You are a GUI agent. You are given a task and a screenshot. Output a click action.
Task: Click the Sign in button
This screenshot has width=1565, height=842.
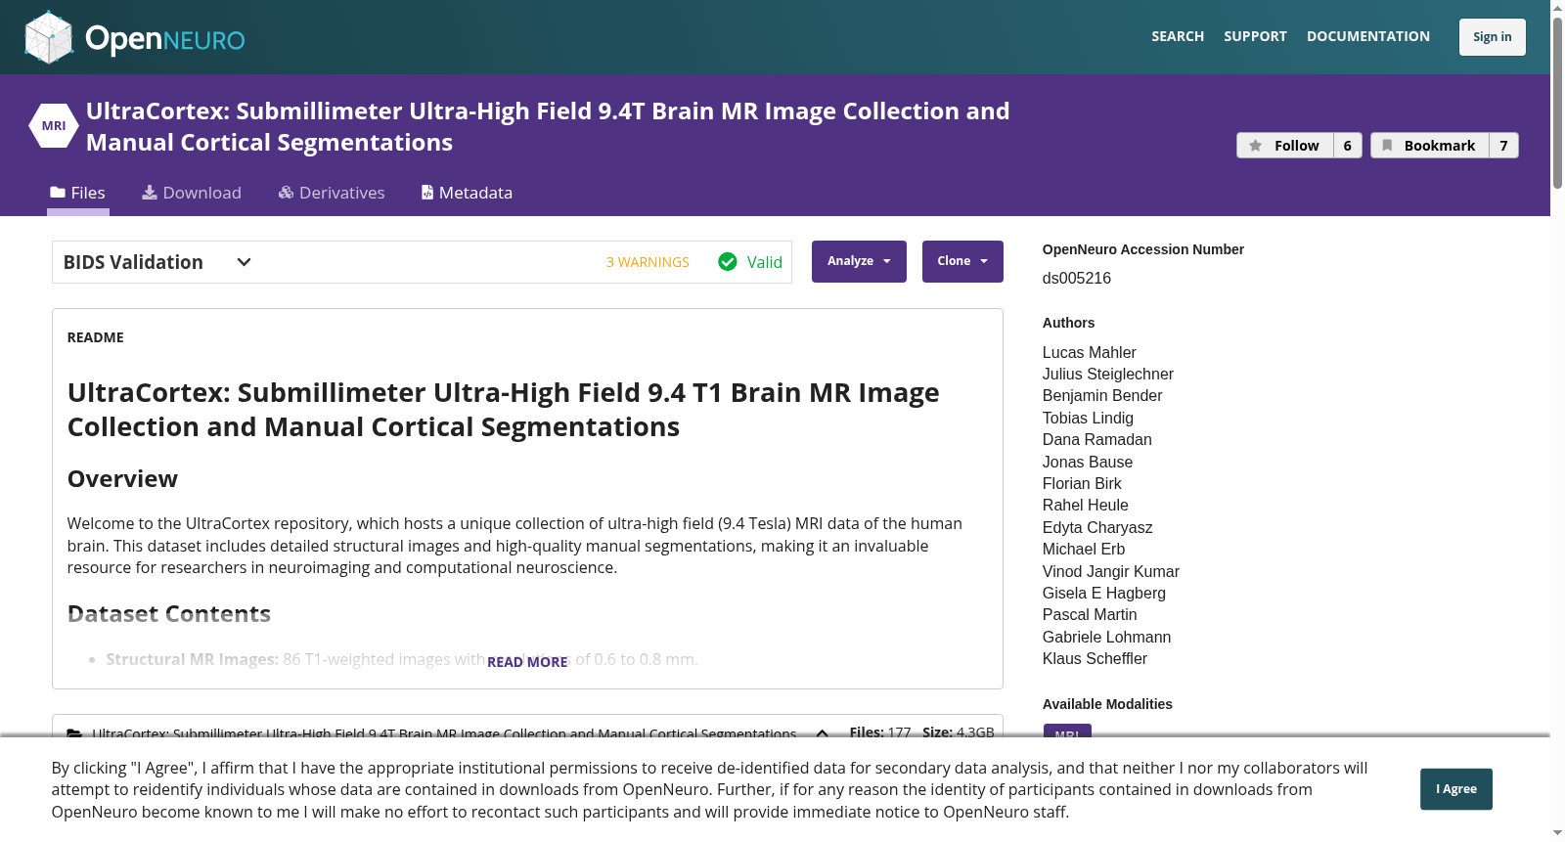(x=1493, y=37)
